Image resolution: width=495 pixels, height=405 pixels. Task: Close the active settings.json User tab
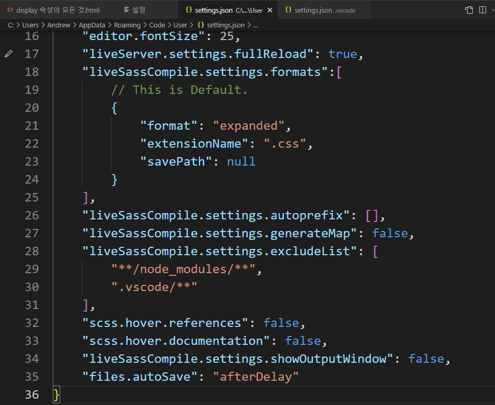click(270, 11)
